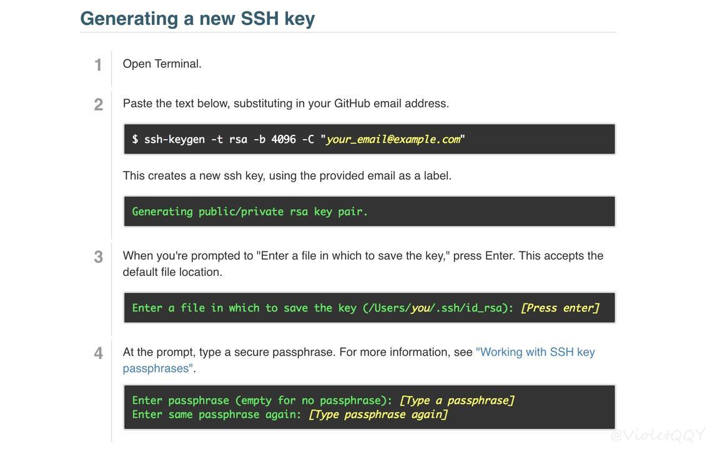This screenshot has height=460, width=712.
Task: Click the "[Press enter]" placeholder text
Action: click(560, 308)
